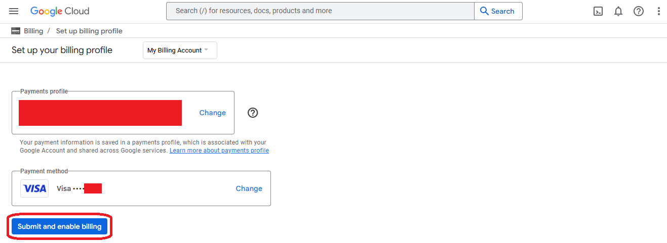Change the Visa payment method
This screenshot has height=243, width=667.
(249, 188)
